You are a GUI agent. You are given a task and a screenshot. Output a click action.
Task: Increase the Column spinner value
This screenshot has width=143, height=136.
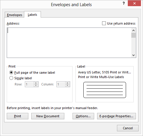tap(67, 83)
